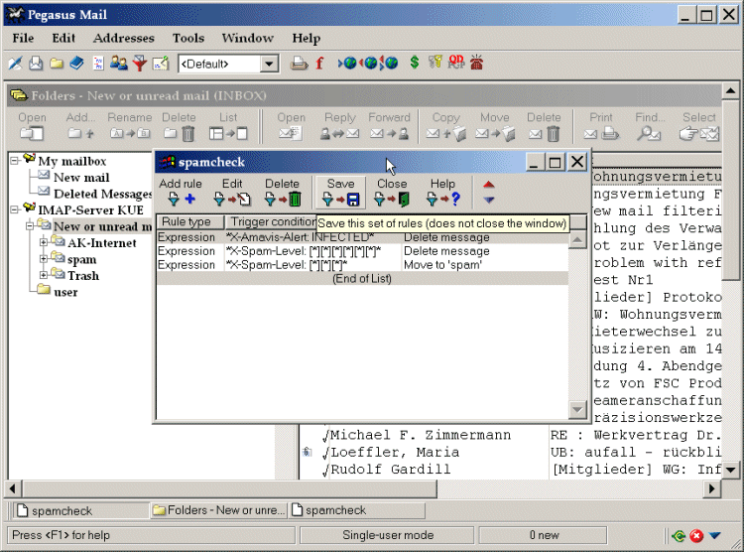Click the notepad icon next to Default dropdown
This screenshot has height=552, width=744.
point(161,64)
